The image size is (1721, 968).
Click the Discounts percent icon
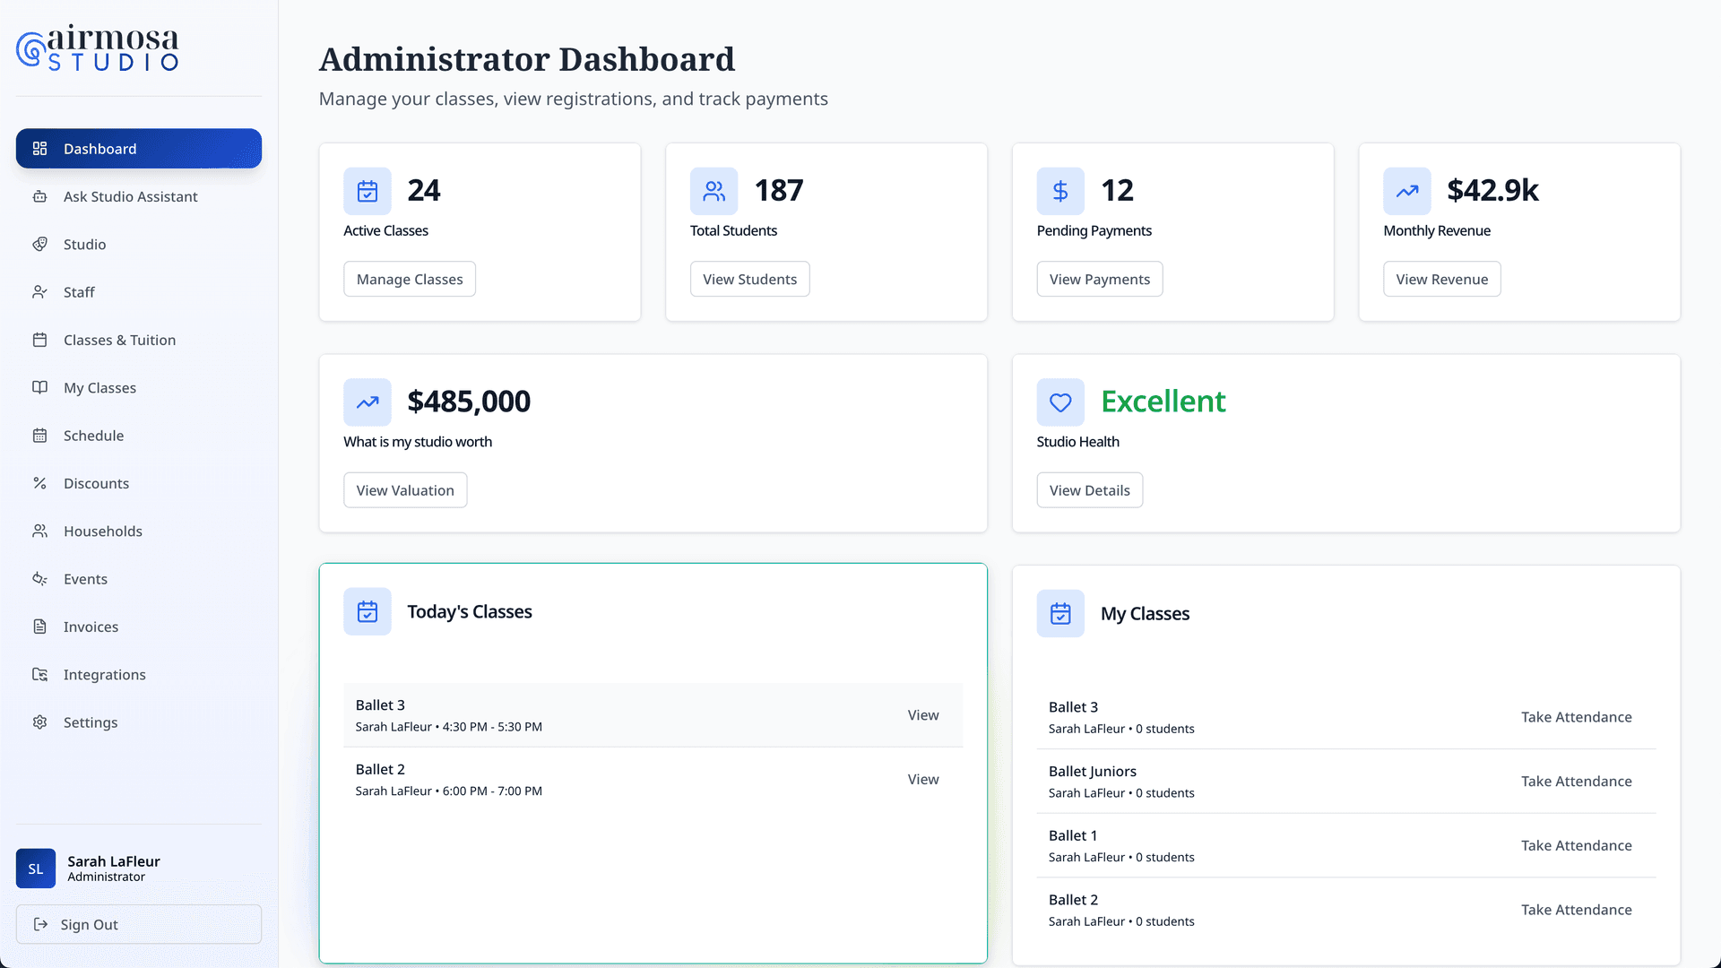click(39, 483)
